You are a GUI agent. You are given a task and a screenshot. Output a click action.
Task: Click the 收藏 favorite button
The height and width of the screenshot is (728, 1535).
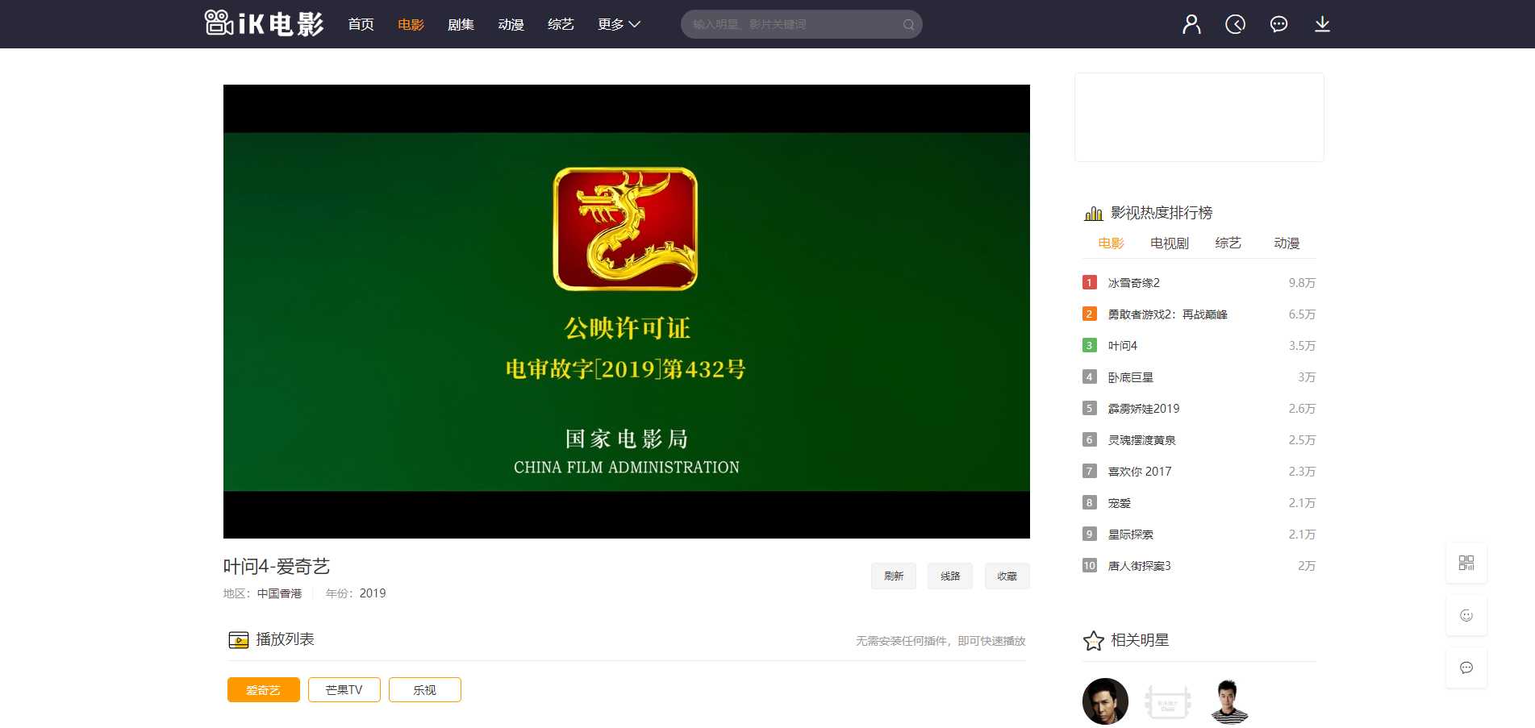1007,576
